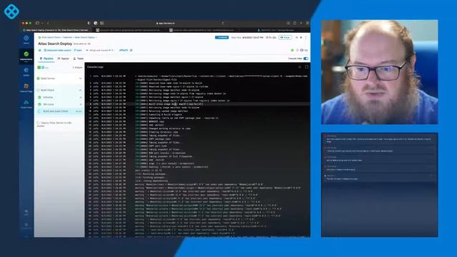Open a new browser tab with plus icon

301,23
